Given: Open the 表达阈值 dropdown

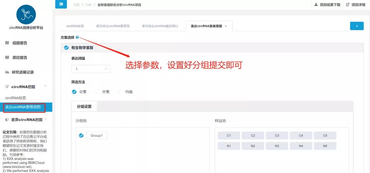Looking at the screenshot, I should [91, 69].
